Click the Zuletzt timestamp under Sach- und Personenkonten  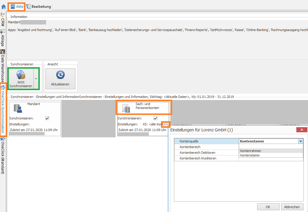point(142,130)
